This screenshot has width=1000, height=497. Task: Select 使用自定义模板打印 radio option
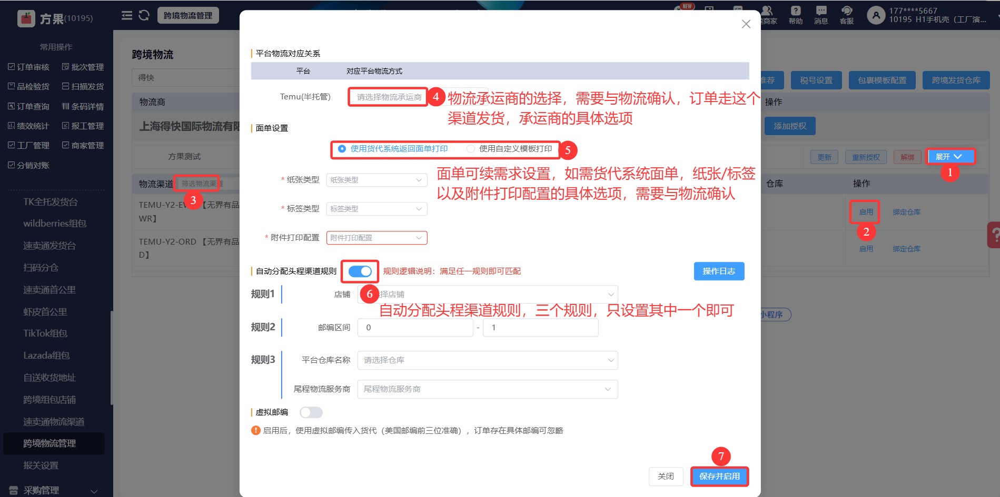tap(510, 149)
